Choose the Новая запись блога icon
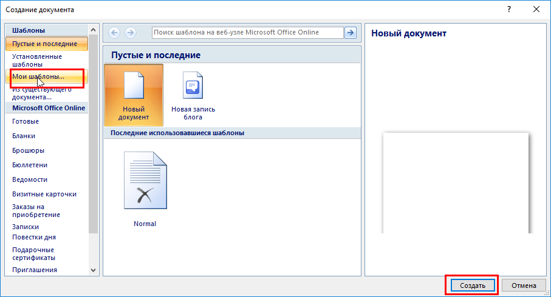The image size is (551, 297). (x=193, y=85)
